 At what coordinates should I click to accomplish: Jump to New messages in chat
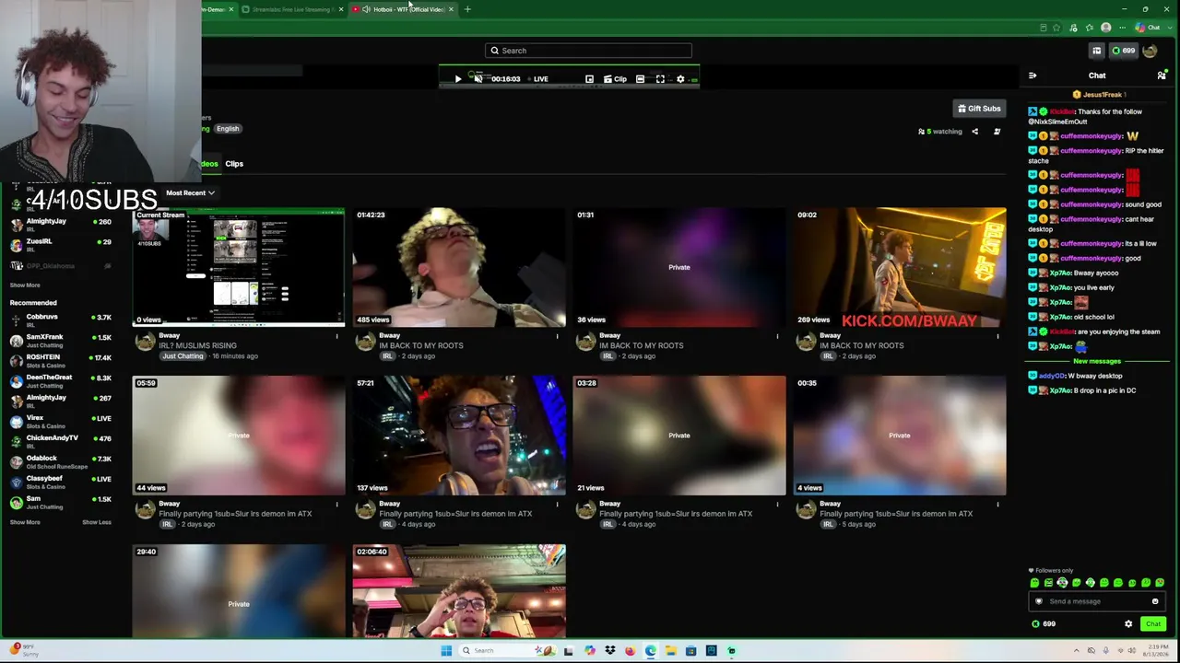coord(1097,362)
